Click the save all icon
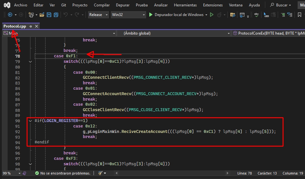This screenshot has width=305, height=179. (56, 15)
